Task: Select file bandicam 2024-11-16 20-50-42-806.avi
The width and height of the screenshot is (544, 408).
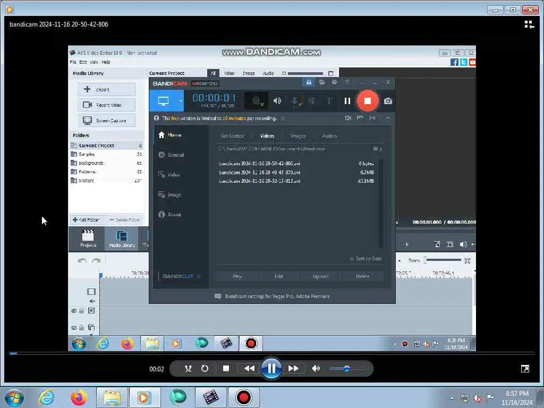Action: [297, 164]
